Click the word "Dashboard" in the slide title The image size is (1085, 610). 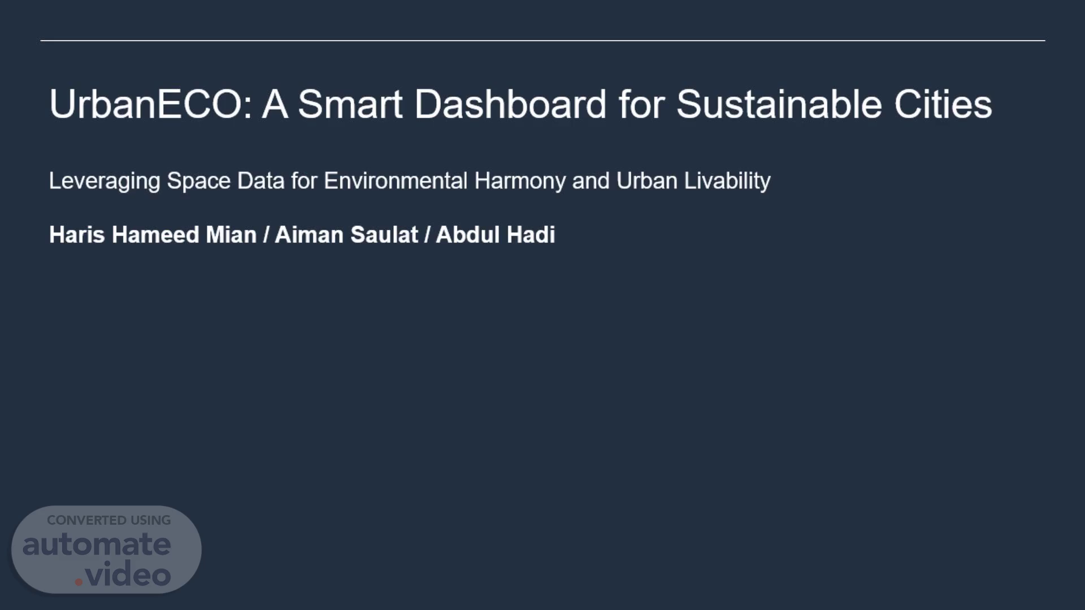tap(510, 104)
